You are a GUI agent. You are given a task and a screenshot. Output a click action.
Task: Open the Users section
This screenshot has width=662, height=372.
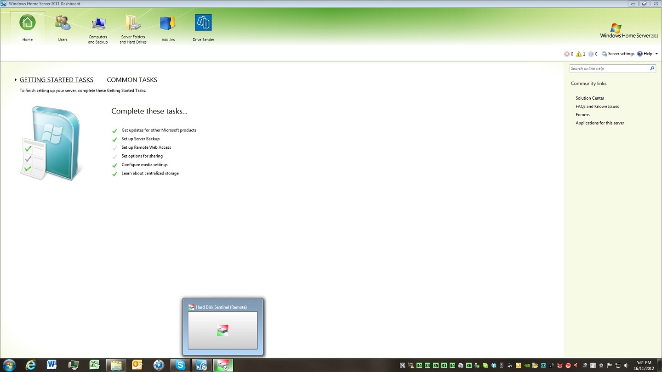click(63, 28)
